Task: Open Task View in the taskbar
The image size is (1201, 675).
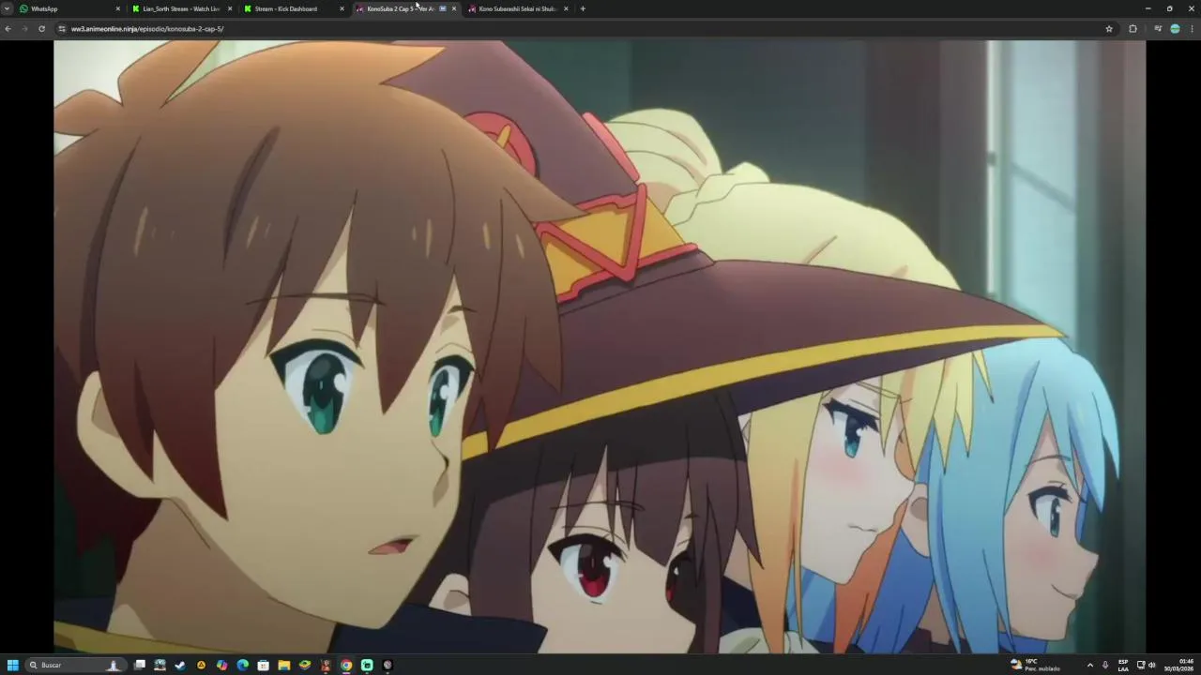Action: pyautogui.click(x=140, y=665)
